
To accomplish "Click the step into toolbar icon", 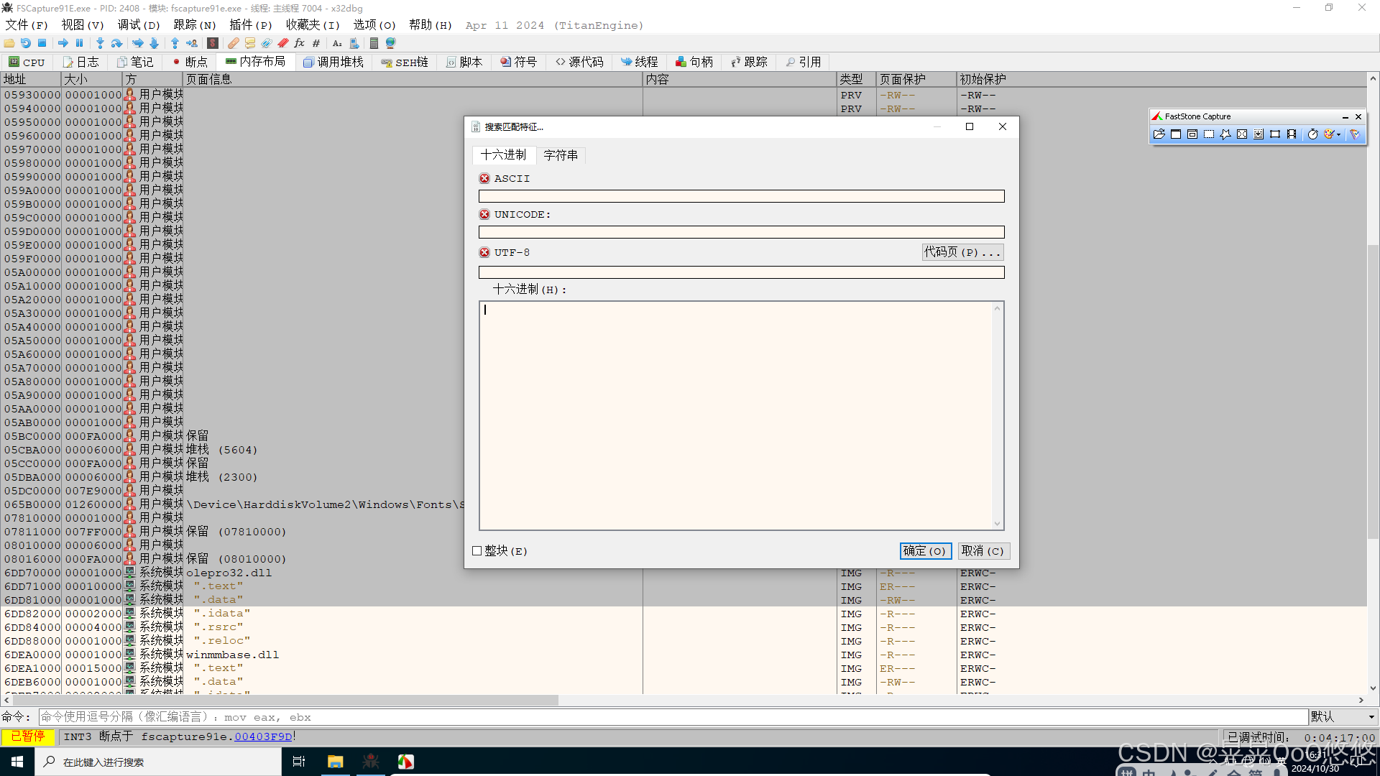I will tap(100, 43).
